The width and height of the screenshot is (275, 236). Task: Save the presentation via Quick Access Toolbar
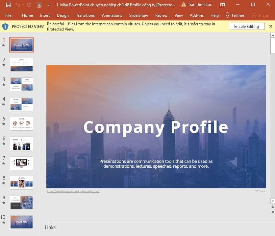point(8,4)
